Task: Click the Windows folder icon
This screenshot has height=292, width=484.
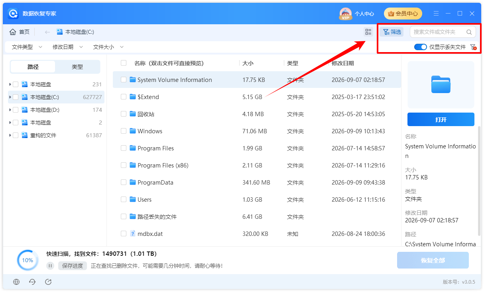Action: 133,131
